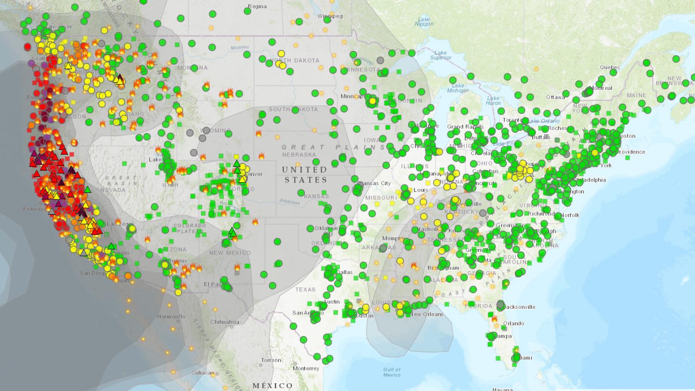Click the yellow circle marker south of Phoenix

pos(178,292)
